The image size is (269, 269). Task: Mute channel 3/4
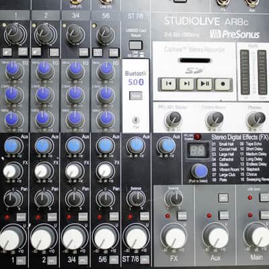pyautogui.click(x=83, y=217)
